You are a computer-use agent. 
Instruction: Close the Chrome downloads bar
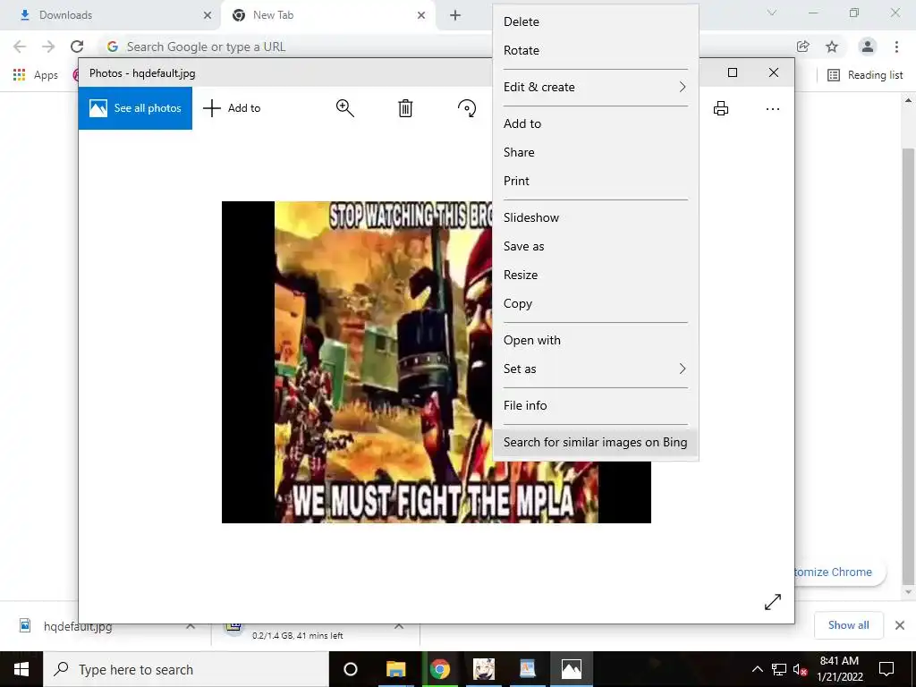click(x=900, y=625)
